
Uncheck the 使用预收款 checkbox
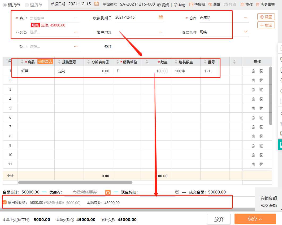pos(5,202)
